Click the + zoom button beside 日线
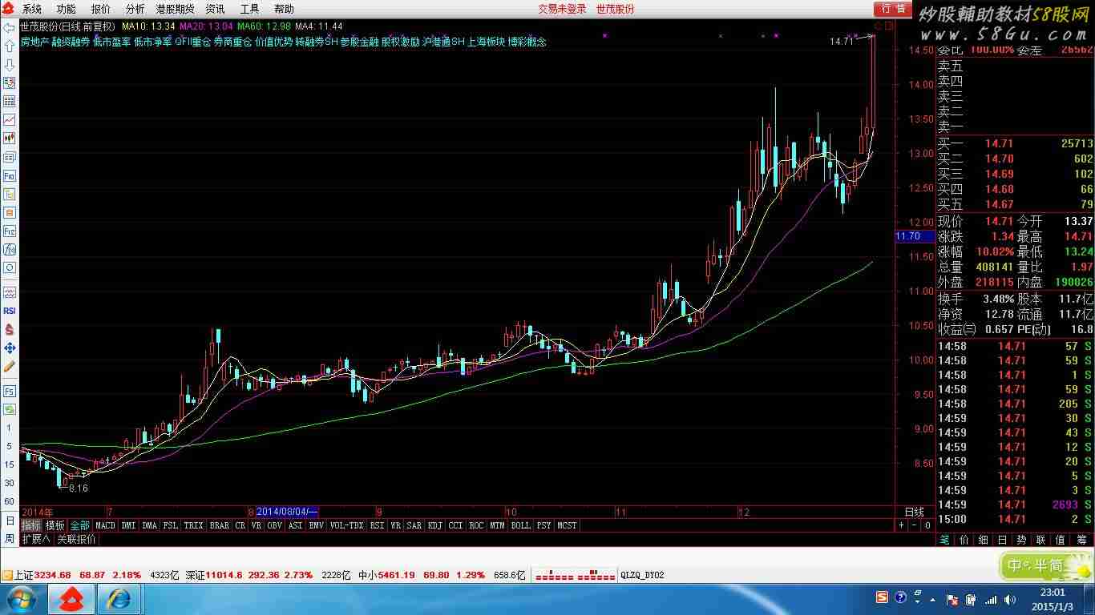Viewport: 1095px width, 615px height. 902,525
